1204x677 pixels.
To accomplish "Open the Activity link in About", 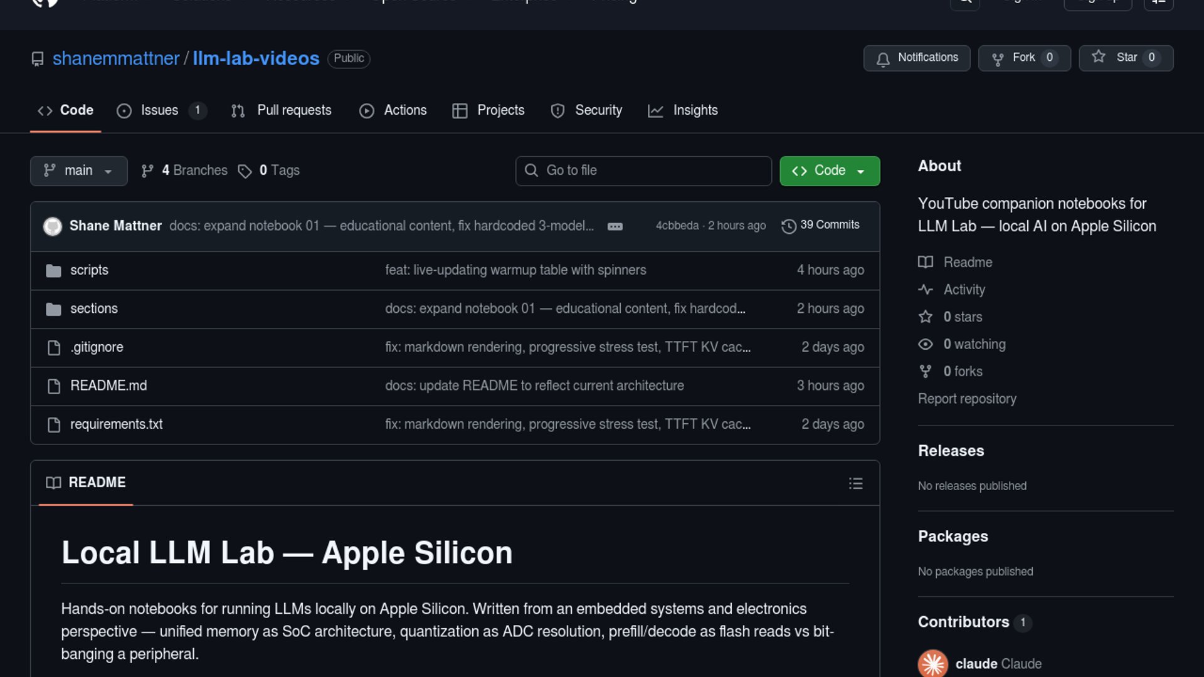I will point(964,290).
